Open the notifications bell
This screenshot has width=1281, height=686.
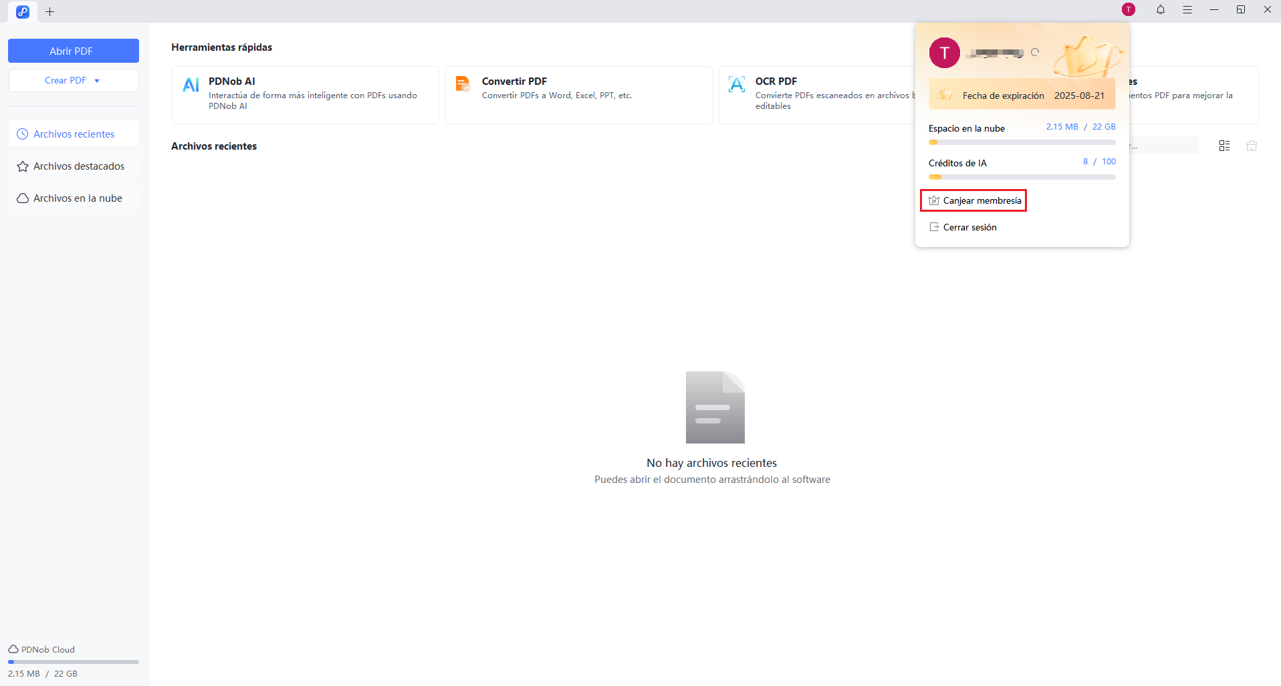(x=1161, y=9)
